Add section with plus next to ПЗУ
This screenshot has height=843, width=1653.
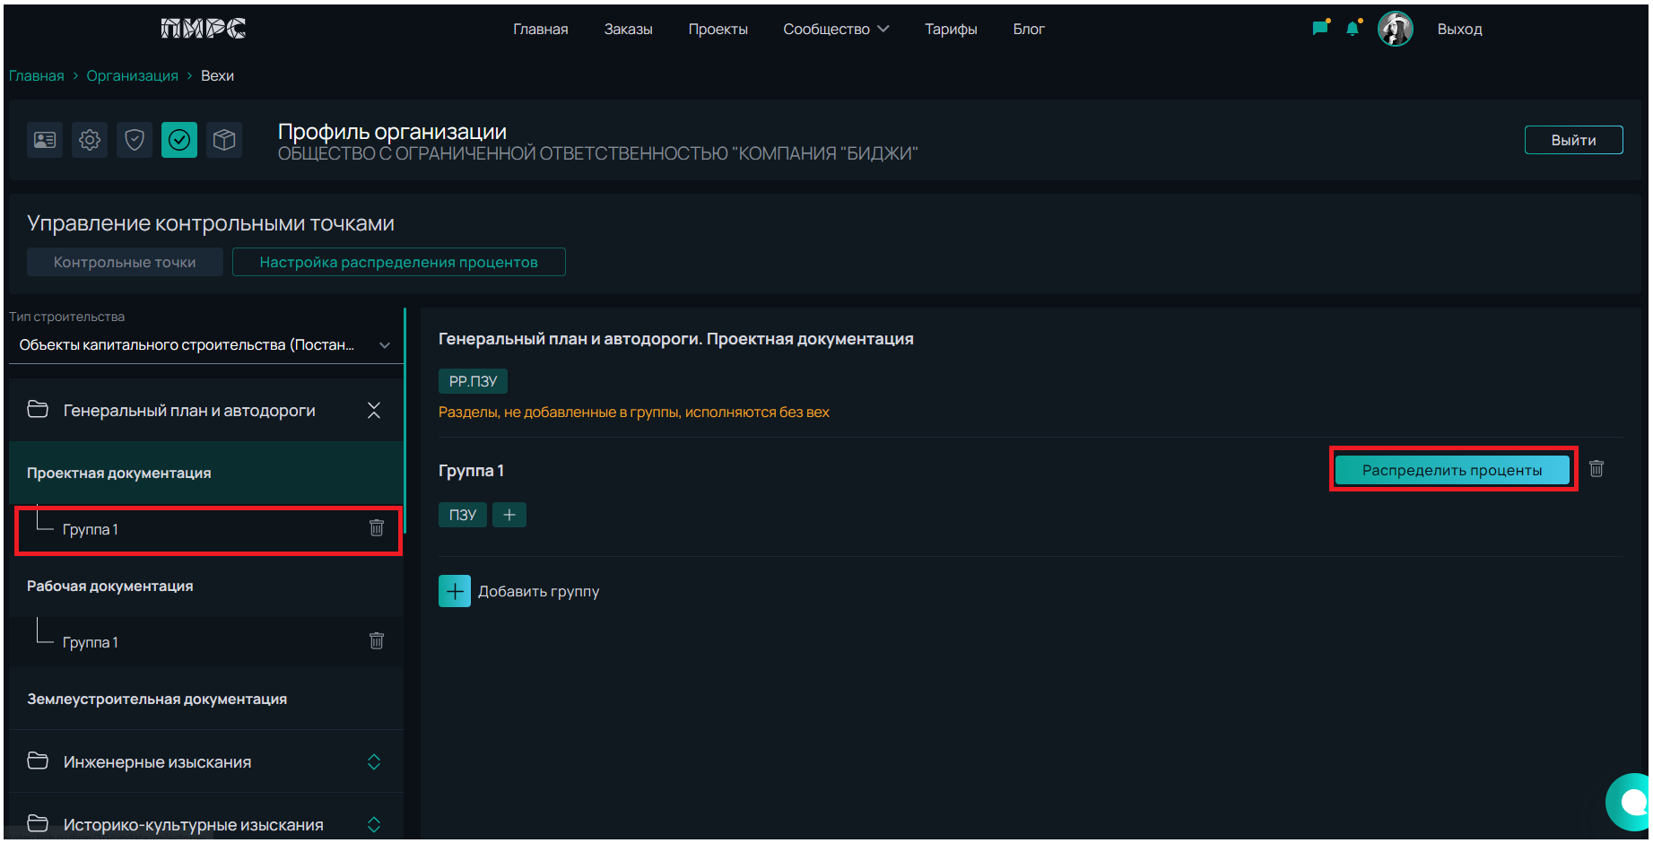(x=509, y=515)
